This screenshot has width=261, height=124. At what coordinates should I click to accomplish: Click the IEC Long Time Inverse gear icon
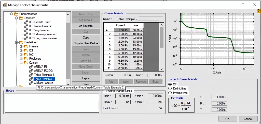pos(26,39)
